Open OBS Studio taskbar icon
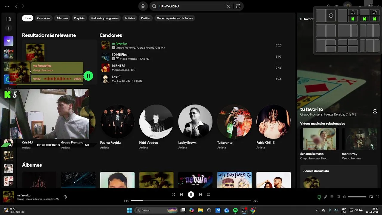The height and width of the screenshot is (215, 382). [244, 210]
